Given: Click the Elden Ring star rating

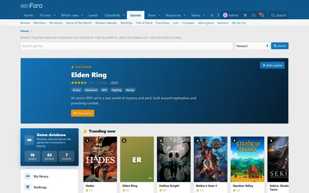Looking at the screenshot, I should pyautogui.click(x=79, y=83).
